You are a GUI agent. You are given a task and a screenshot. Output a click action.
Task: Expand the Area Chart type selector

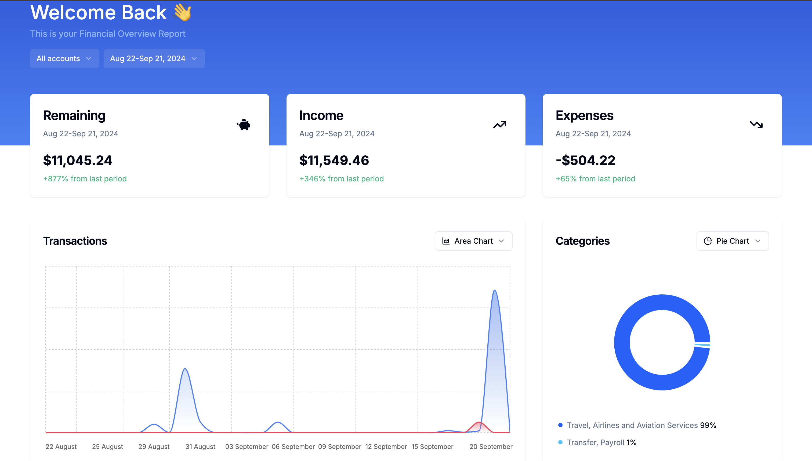tap(473, 241)
